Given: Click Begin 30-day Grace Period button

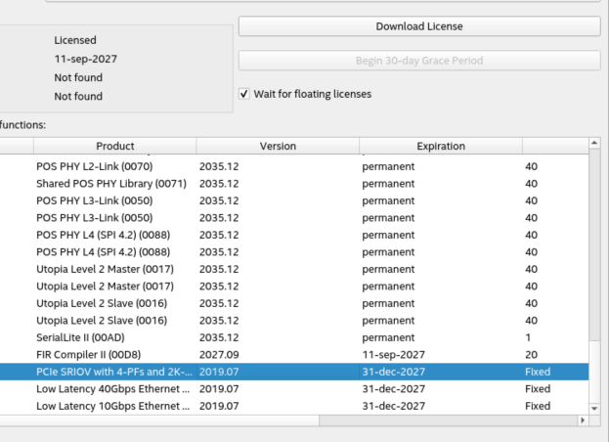Looking at the screenshot, I should coord(418,61).
